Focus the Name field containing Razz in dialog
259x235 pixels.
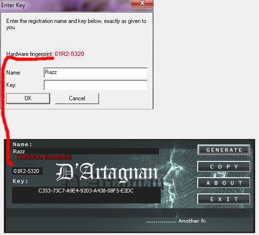click(95, 73)
